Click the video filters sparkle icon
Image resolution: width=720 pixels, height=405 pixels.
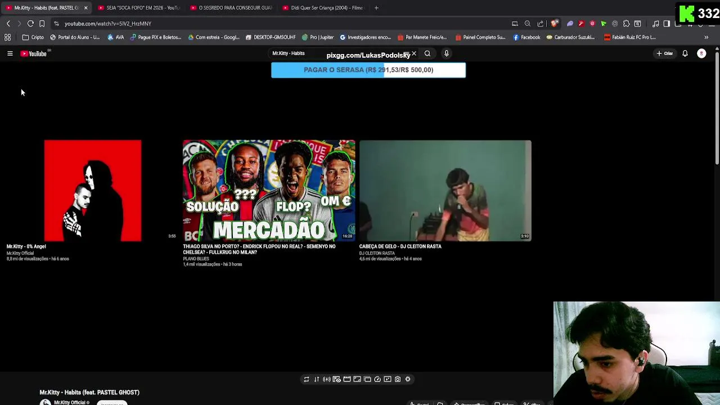coord(388,379)
